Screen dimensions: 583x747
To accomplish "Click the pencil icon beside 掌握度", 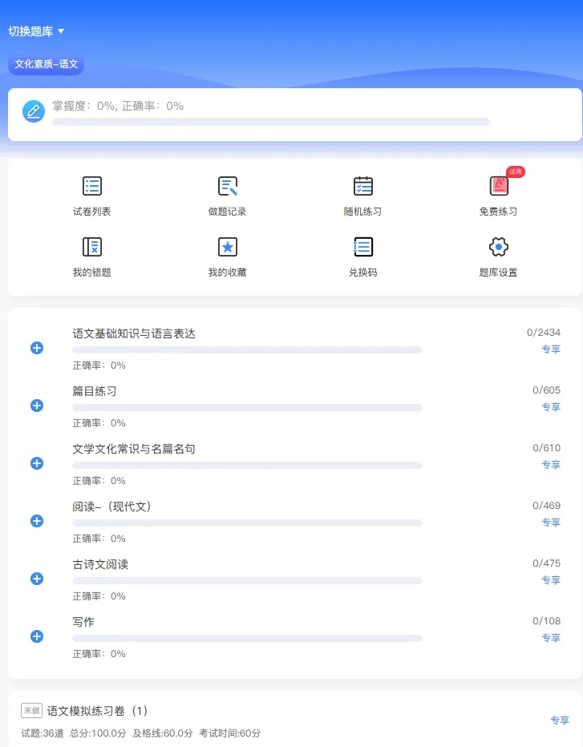I will point(34,112).
